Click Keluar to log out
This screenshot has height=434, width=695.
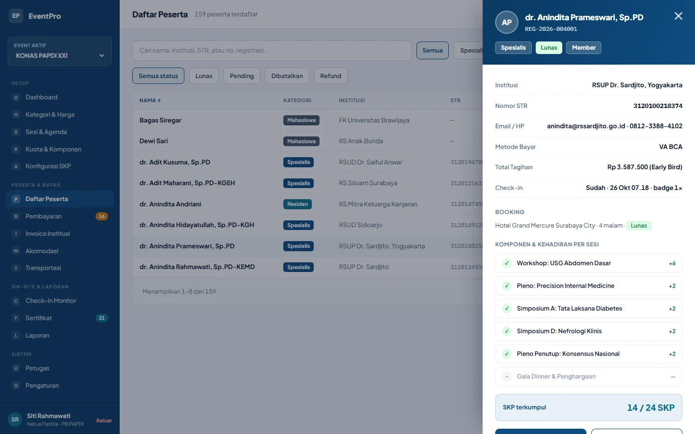tap(104, 420)
